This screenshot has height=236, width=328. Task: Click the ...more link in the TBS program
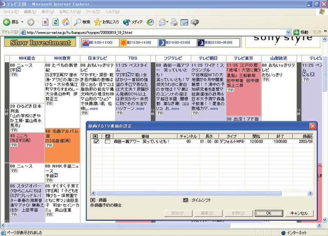tap(139, 109)
